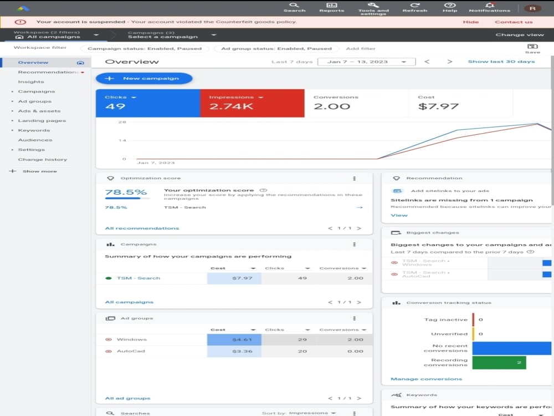Open Change history in the sidebar
The height and width of the screenshot is (416, 554).
[x=43, y=160]
